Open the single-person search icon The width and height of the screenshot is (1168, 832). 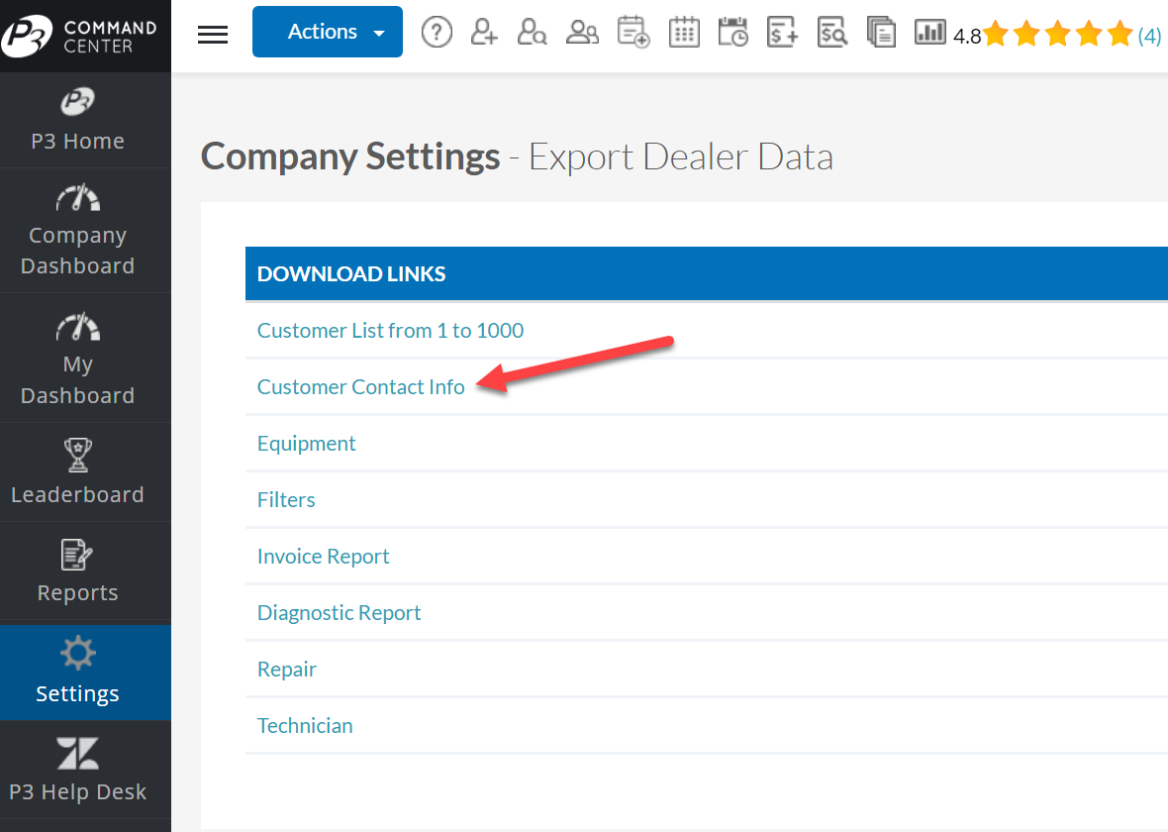point(533,33)
